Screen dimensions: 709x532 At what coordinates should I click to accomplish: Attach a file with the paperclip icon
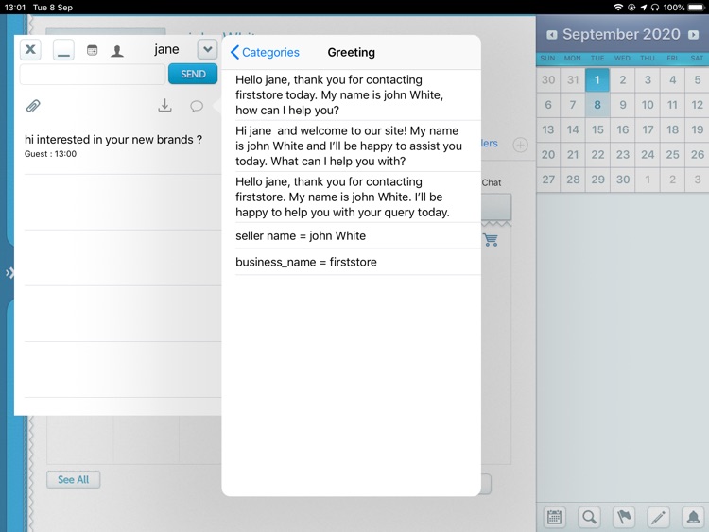point(33,106)
